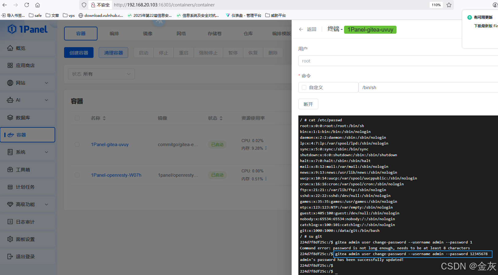Sort the table by 状态 column
The image size is (498, 275).
(x=221, y=118)
